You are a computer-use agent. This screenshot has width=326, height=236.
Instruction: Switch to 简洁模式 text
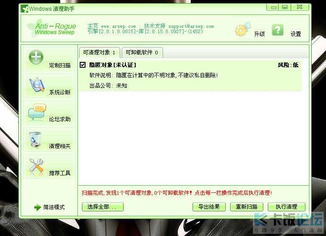click(x=54, y=207)
